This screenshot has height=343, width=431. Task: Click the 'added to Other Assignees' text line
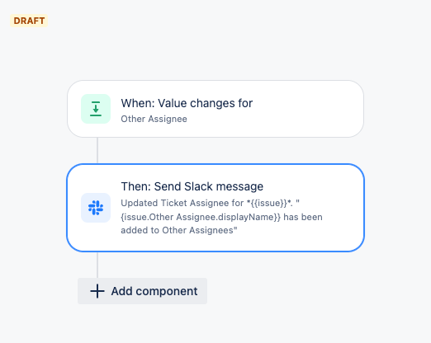[x=179, y=230]
